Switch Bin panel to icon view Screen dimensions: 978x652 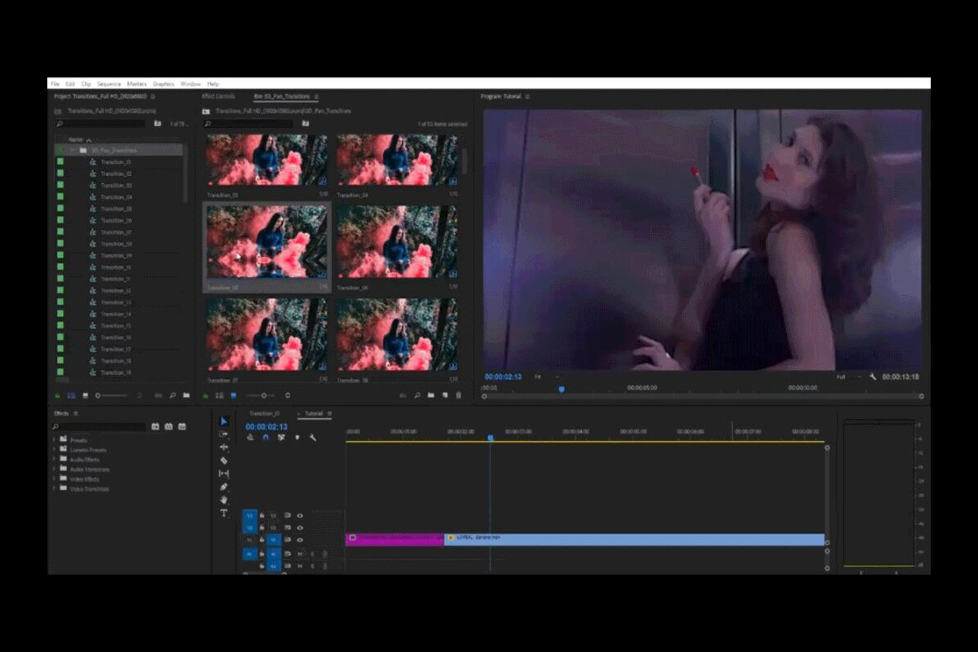click(x=233, y=395)
